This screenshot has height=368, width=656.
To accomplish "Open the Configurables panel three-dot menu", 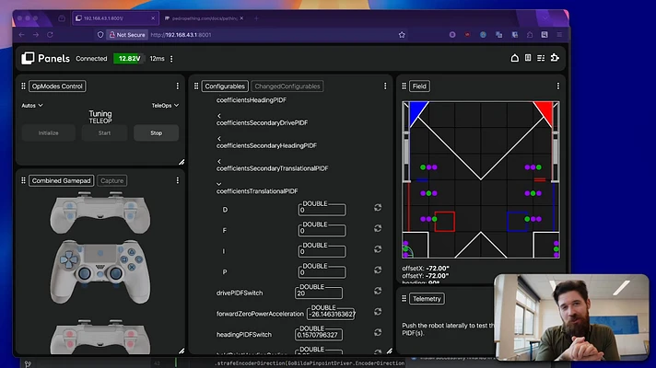I will pyautogui.click(x=385, y=86).
